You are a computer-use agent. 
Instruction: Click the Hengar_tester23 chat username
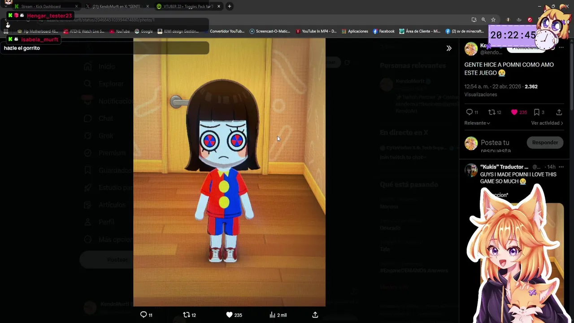[49, 16]
